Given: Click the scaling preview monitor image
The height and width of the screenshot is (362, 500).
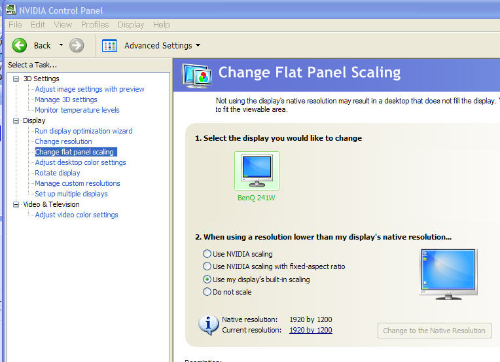Looking at the screenshot, I should tap(448, 274).
